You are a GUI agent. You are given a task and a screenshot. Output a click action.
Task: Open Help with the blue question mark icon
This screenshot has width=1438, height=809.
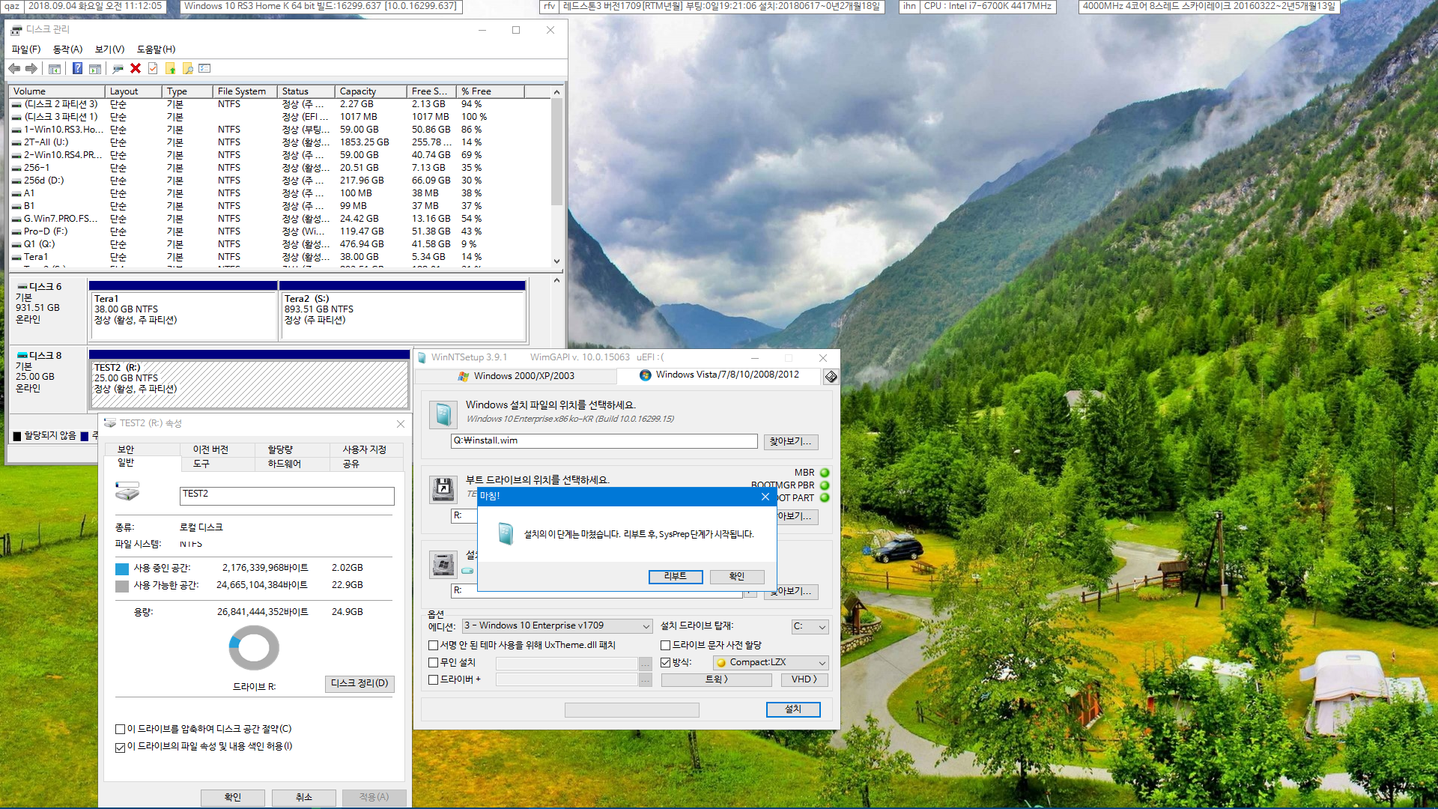[x=77, y=68]
